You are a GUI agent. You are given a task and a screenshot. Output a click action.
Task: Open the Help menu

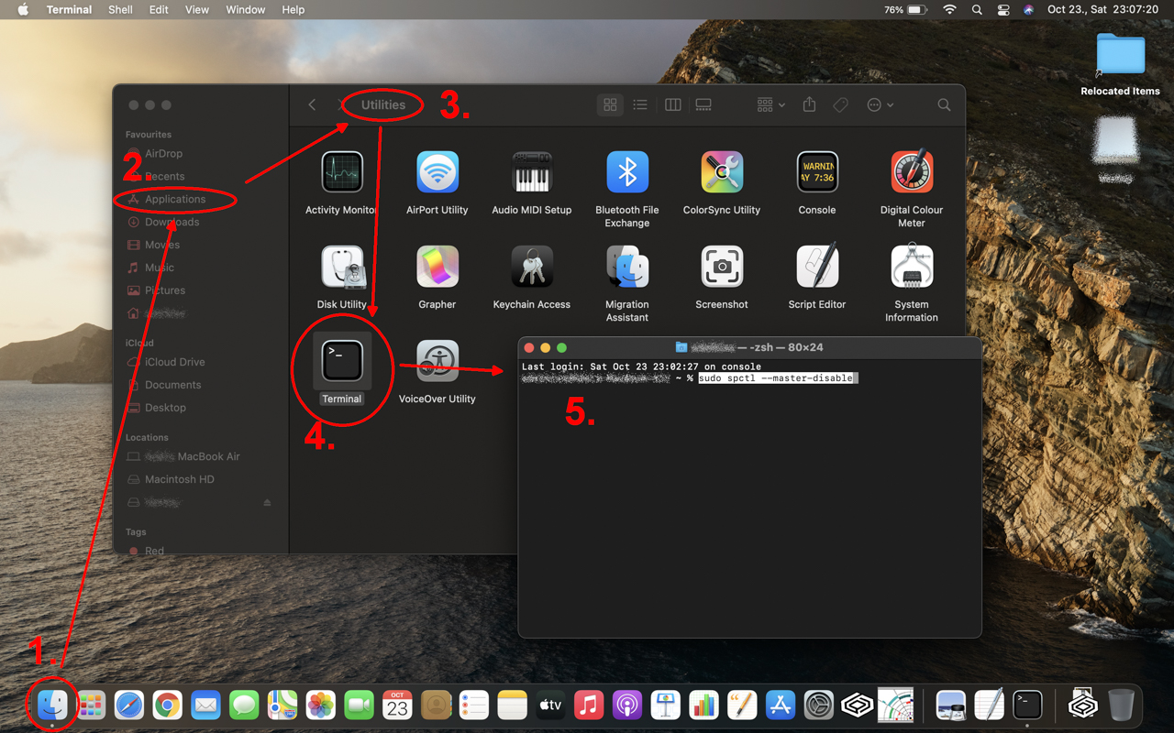click(293, 9)
